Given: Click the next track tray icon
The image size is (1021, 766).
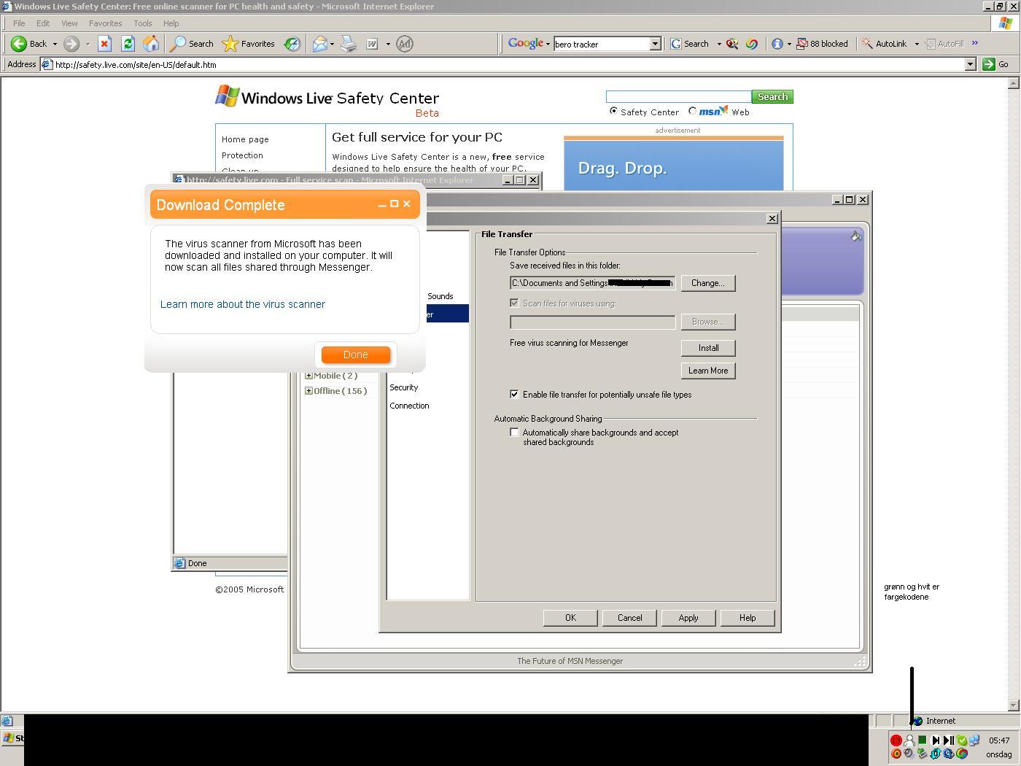Looking at the screenshot, I should coord(936,740).
